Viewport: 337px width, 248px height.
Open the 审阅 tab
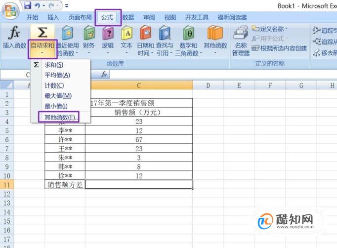point(149,17)
